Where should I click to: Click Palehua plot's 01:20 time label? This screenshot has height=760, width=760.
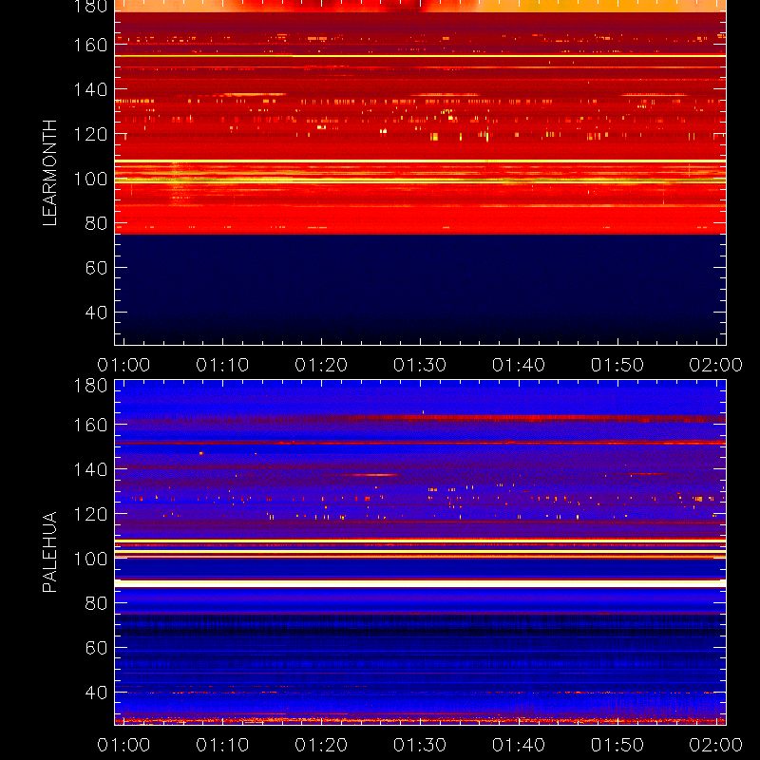coord(321,745)
